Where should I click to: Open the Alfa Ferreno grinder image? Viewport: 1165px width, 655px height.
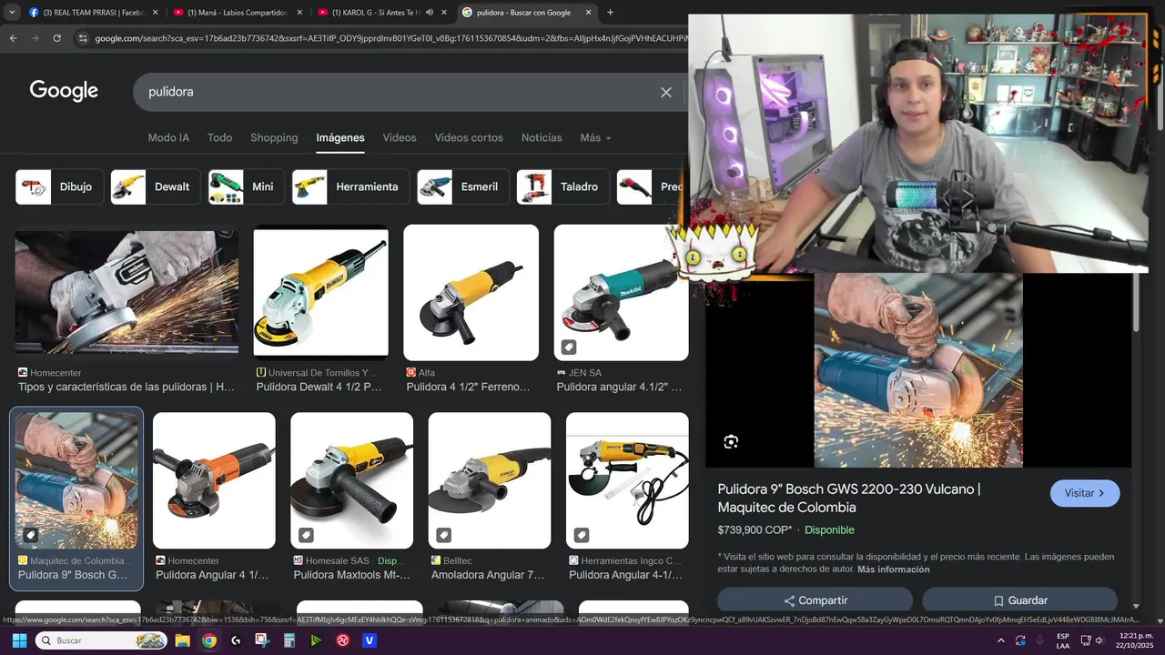[x=471, y=292]
